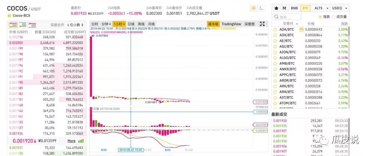Screen dimensions: 371x156
Task: Select 涨跌 radio button
Action: pyautogui.click(x=320, y=17)
